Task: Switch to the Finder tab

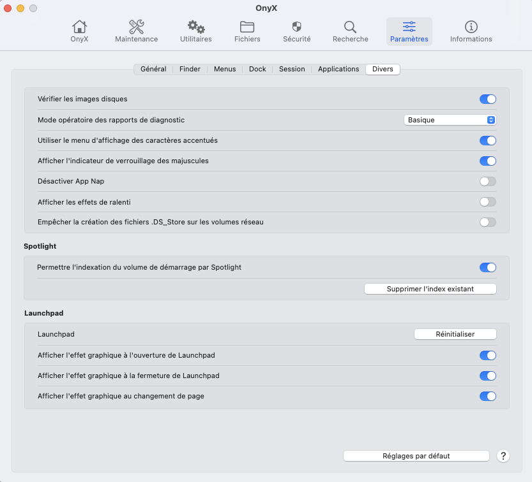Action: coord(190,69)
